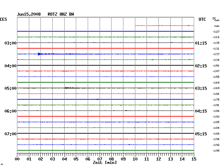
Task: Click the date label Jun15,2008
Action: pyautogui.click(x=29, y=14)
